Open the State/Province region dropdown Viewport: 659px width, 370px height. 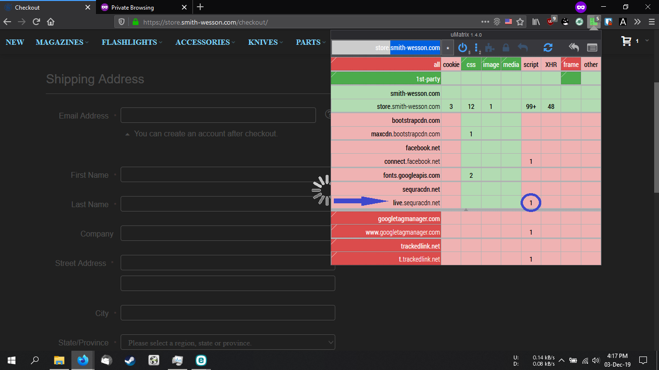point(228,343)
